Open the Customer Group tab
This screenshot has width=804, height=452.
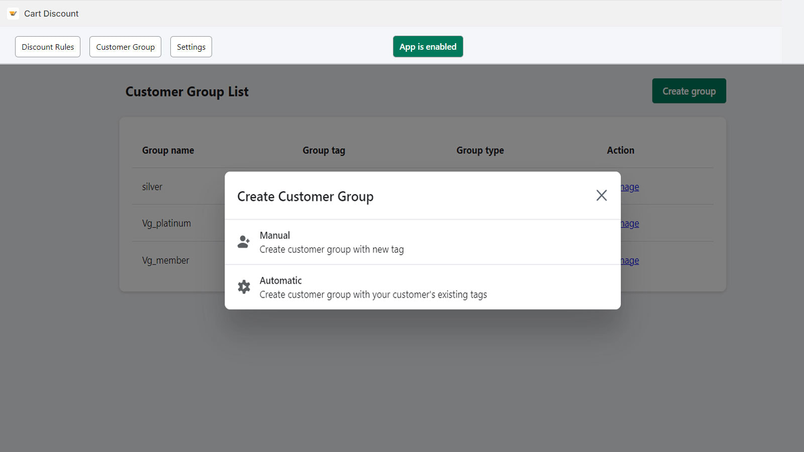(x=125, y=47)
